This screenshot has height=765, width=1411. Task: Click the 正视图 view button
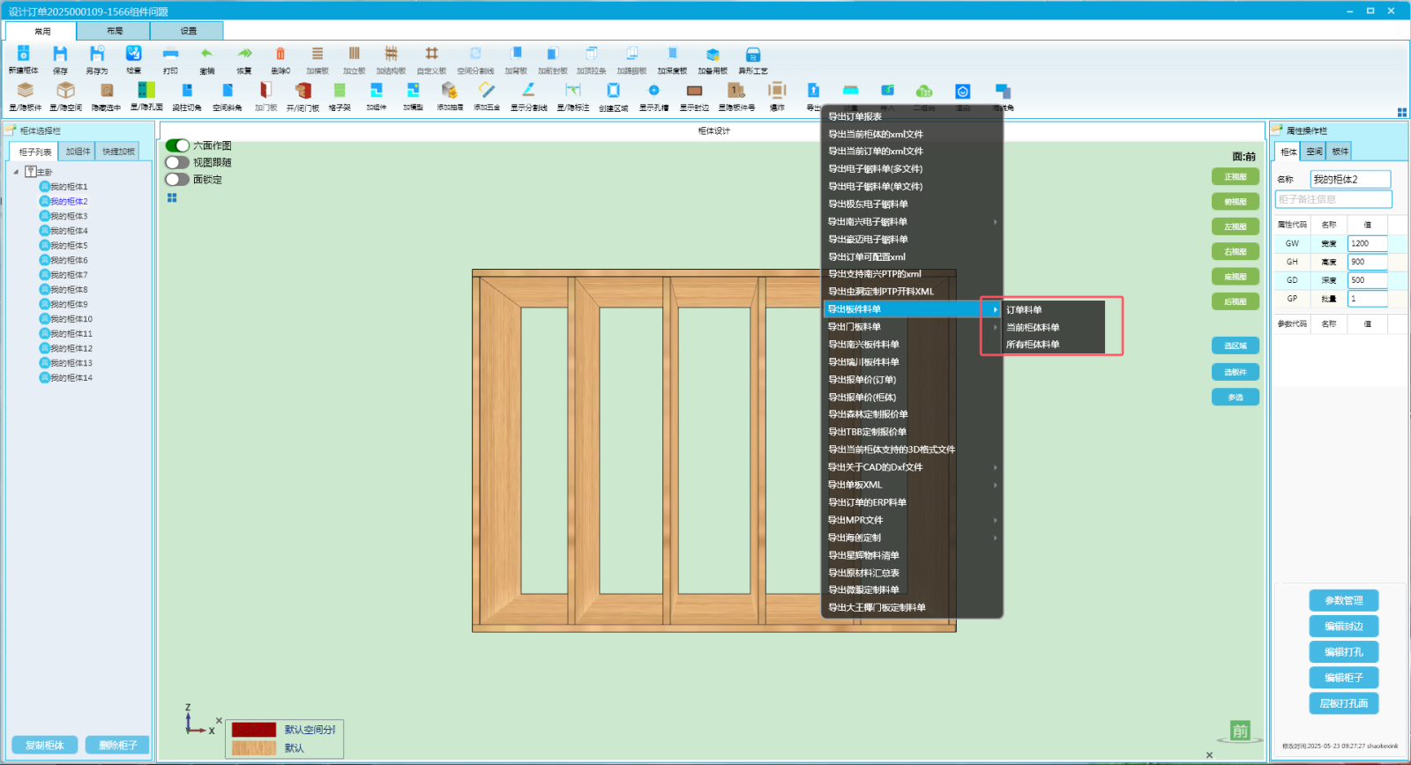[1236, 176]
